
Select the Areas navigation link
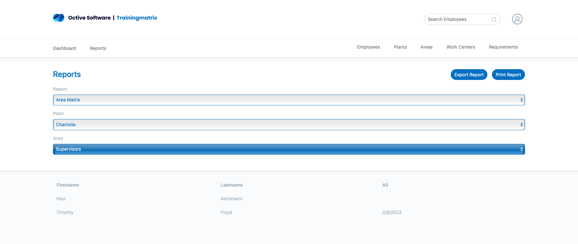tap(426, 47)
